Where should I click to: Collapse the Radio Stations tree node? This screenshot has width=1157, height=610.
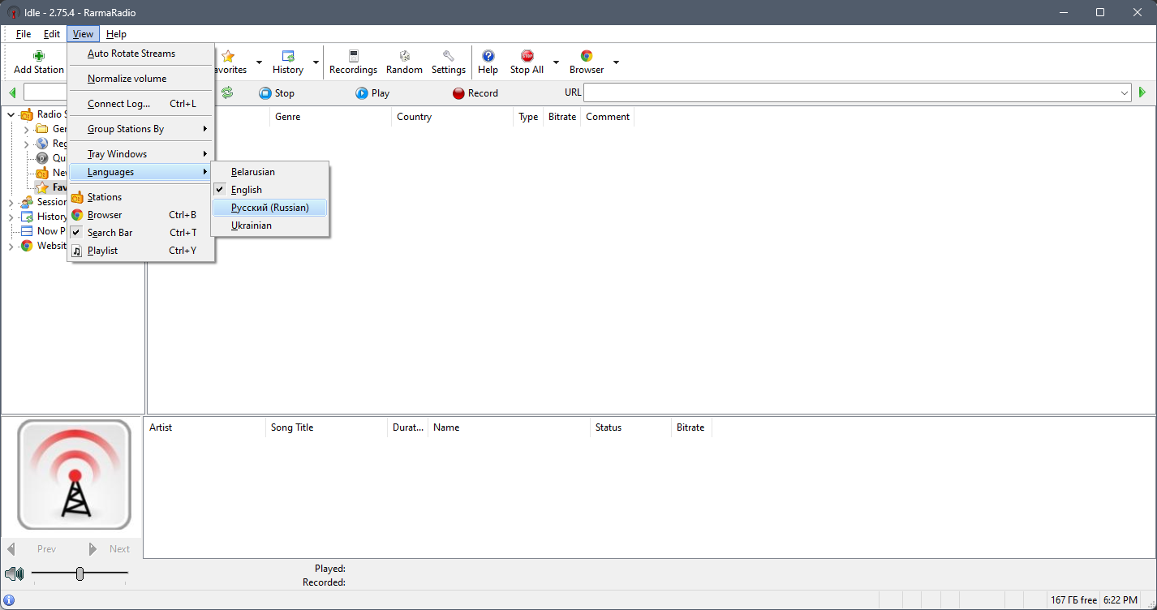(10, 114)
